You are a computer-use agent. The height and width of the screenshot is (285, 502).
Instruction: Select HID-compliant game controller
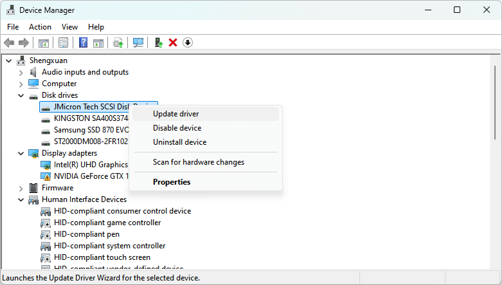point(107,223)
